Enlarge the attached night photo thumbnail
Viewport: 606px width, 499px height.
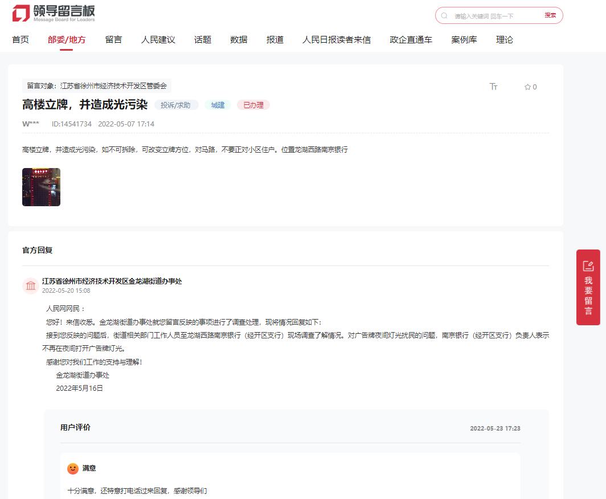[41, 187]
